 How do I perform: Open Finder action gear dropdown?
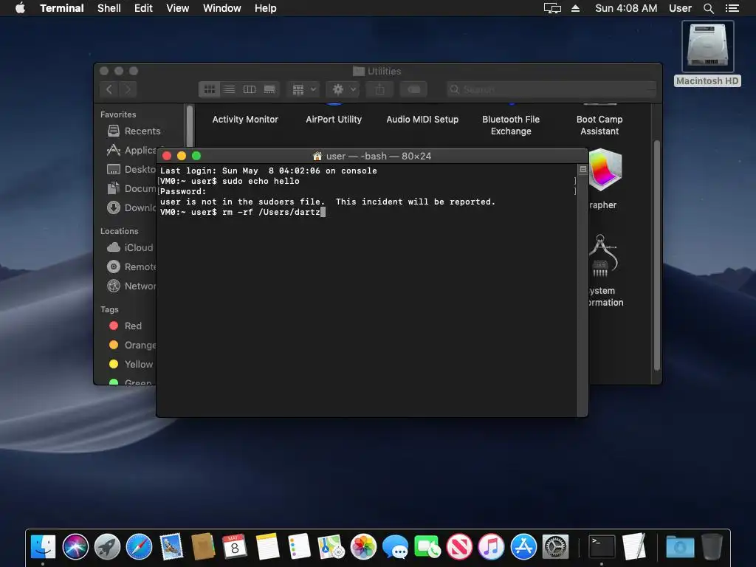tap(343, 89)
